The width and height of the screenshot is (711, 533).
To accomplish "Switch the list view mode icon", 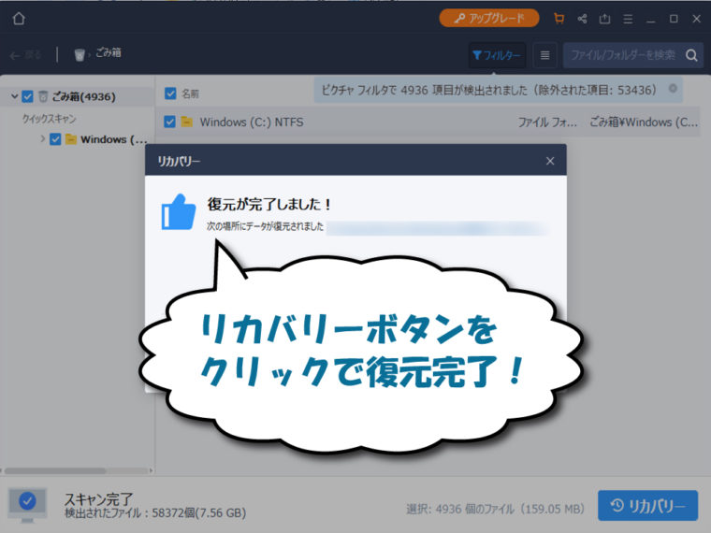I will [x=545, y=55].
